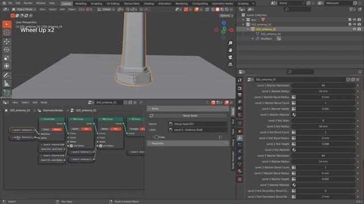Adjust the Level 1 Washer Resolution value field
Viewport: 364px width, 204px height.
click(324, 86)
